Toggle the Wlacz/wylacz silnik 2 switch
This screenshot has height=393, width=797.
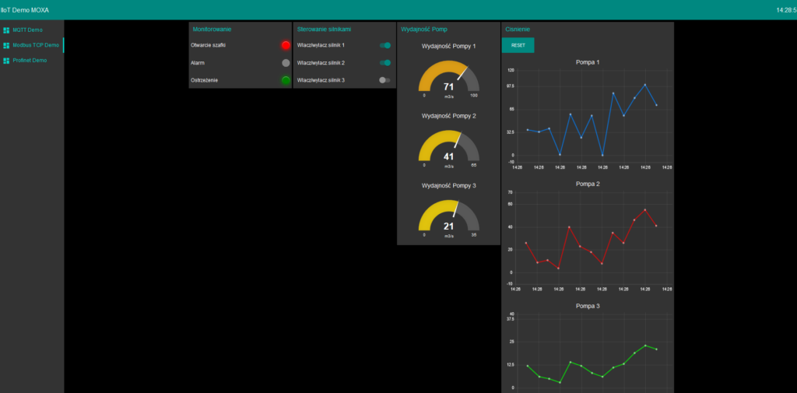[x=385, y=62]
